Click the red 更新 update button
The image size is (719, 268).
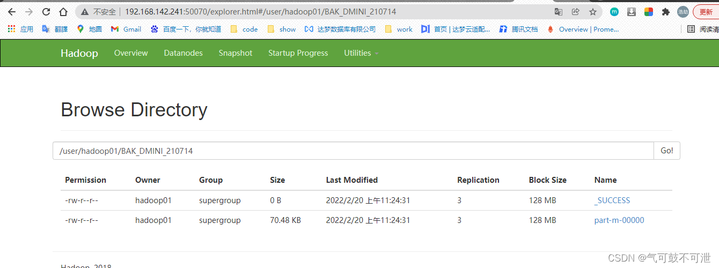[x=706, y=12]
